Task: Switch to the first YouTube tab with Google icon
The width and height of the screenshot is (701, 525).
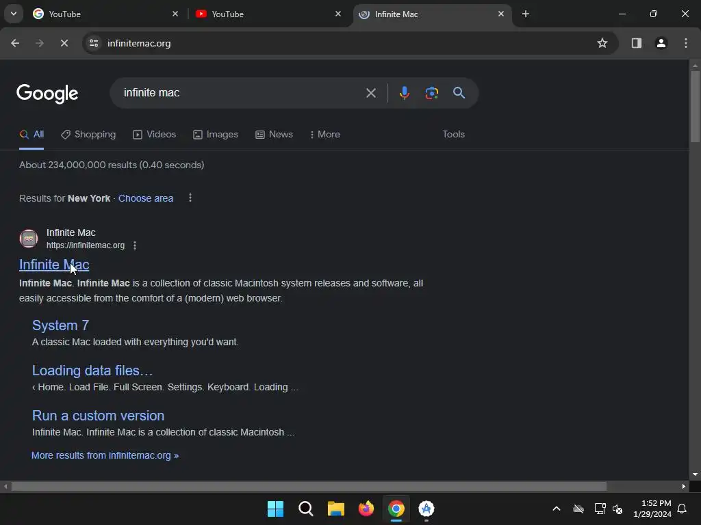Action: pos(105,14)
